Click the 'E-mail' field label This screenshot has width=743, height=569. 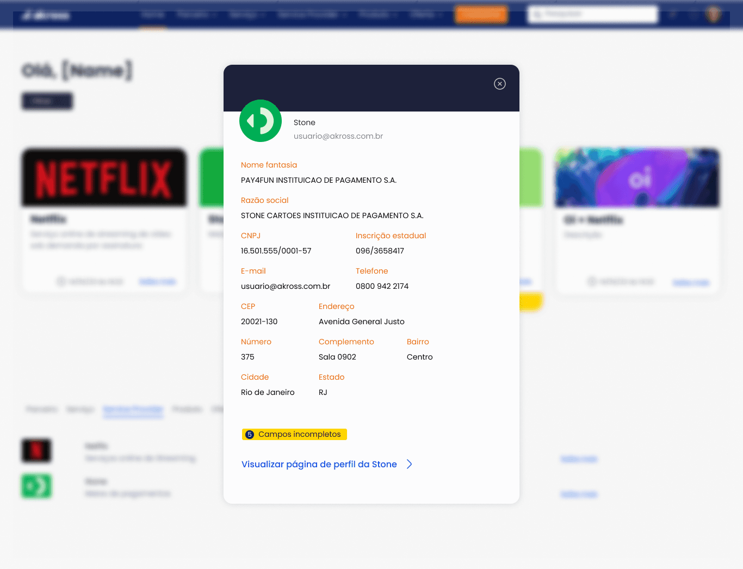click(253, 271)
